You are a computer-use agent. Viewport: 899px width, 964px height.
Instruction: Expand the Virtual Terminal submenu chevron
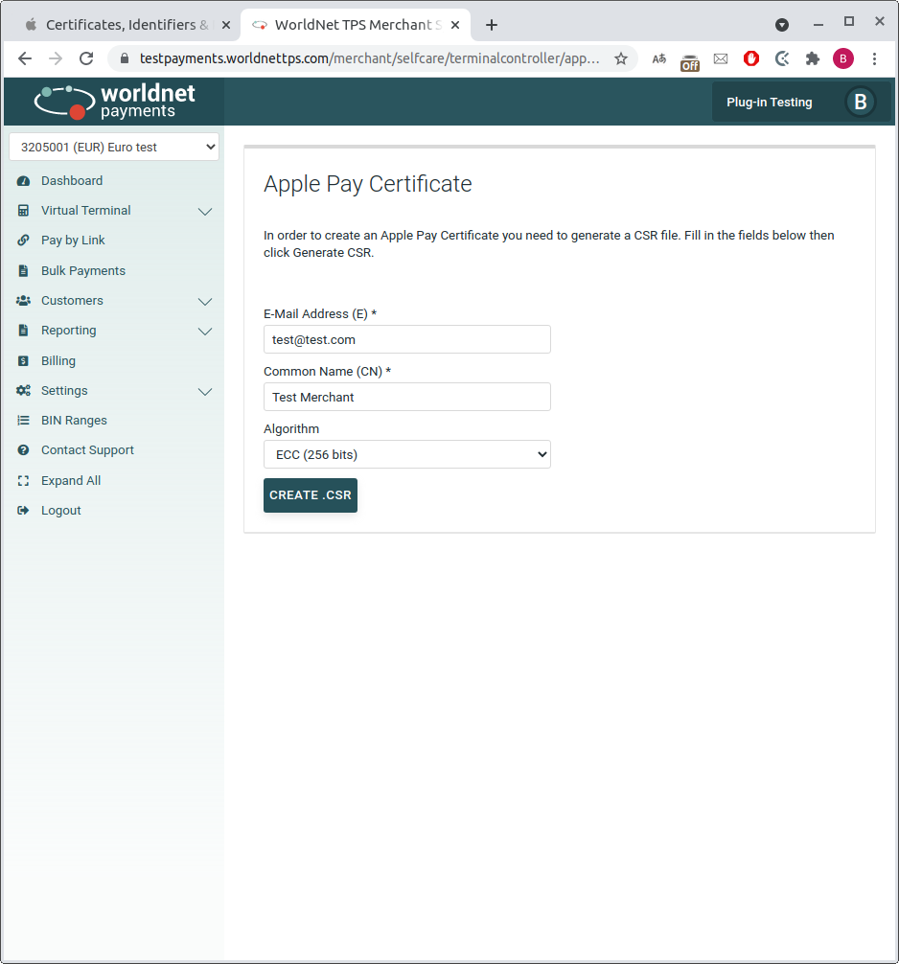click(204, 211)
